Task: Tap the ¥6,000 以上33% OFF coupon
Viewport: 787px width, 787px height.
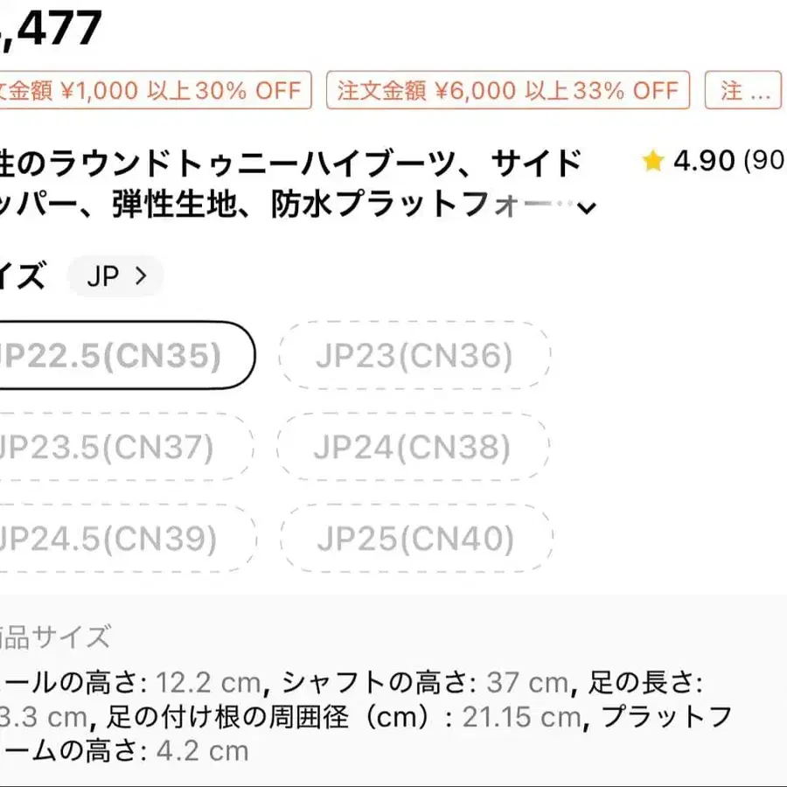Action: click(x=508, y=90)
